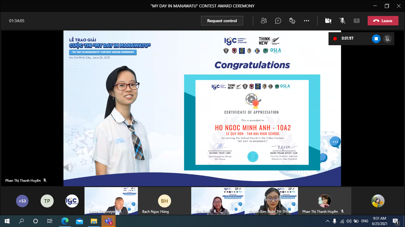Viewport: 405px width, 227px height.
Task: Toggle the recorder microphone mute button
Action: click(387, 38)
